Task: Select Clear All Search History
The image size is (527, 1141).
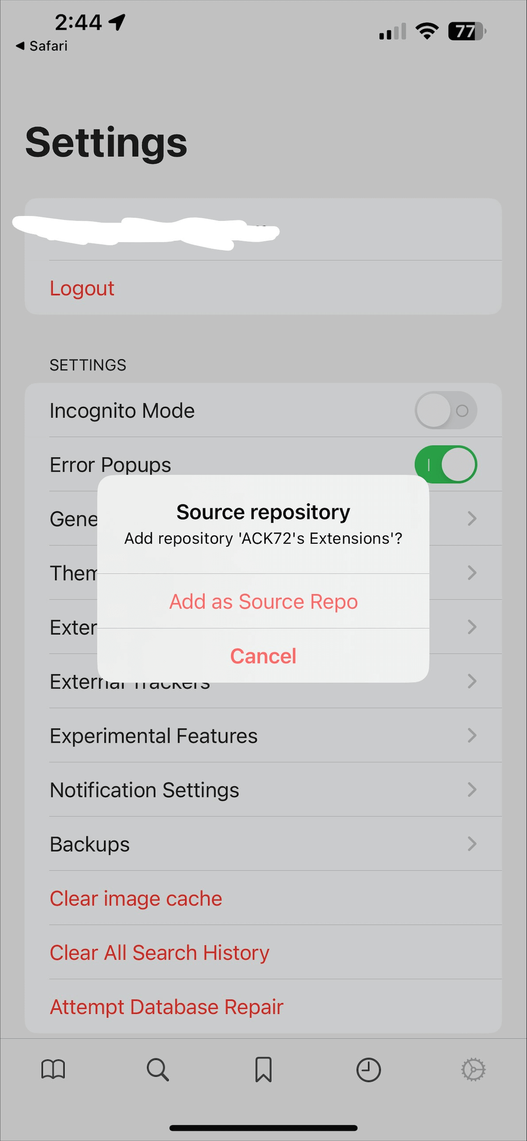Action: pyautogui.click(x=159, y=952)
